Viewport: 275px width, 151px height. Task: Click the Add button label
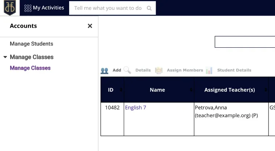117,70
